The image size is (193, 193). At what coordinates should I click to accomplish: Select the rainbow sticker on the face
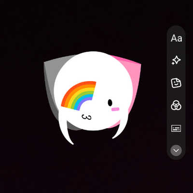79,96
